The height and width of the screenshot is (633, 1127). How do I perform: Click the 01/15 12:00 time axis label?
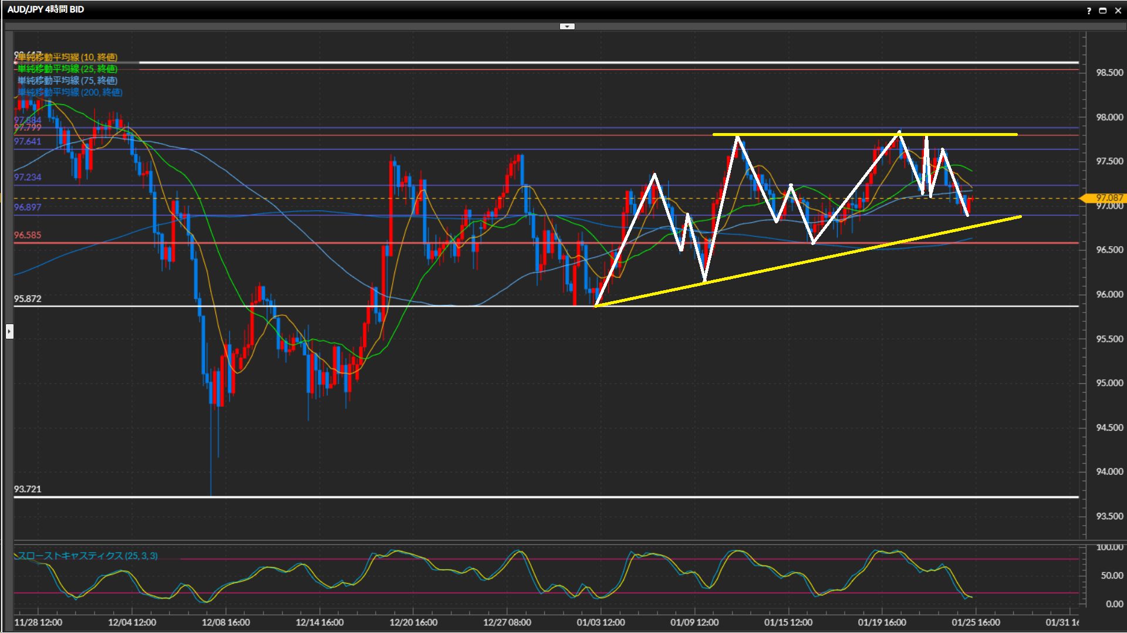click(x=788, y=622)
